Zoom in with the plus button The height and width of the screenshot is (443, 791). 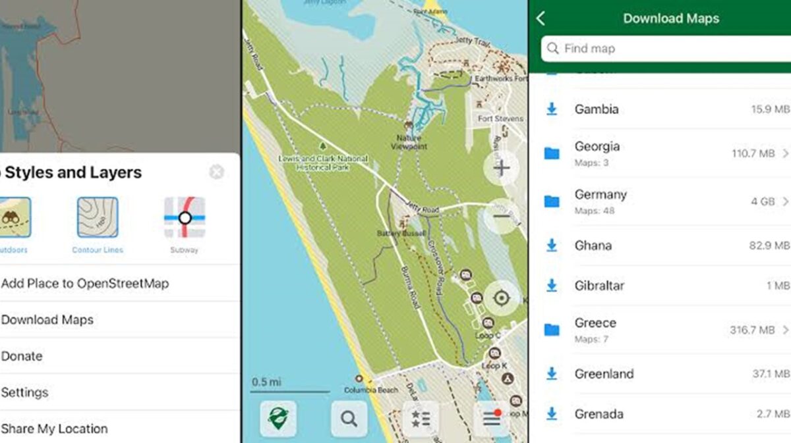(502, 169)
